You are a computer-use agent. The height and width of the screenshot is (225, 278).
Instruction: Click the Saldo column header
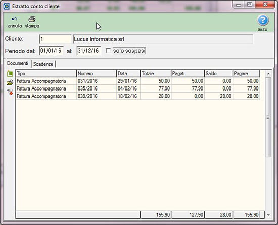click(x=218, y=74)
